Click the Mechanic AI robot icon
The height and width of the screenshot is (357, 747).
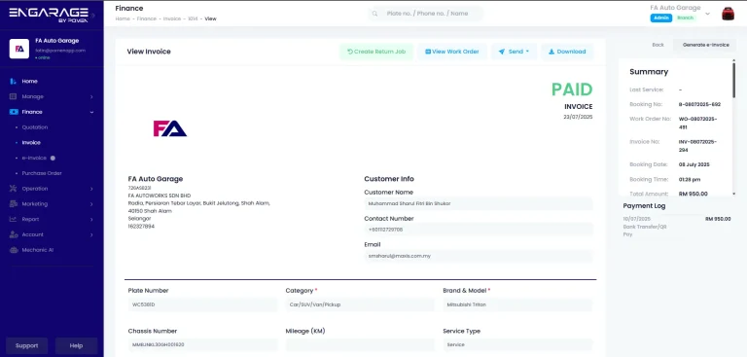click(14, 250)
